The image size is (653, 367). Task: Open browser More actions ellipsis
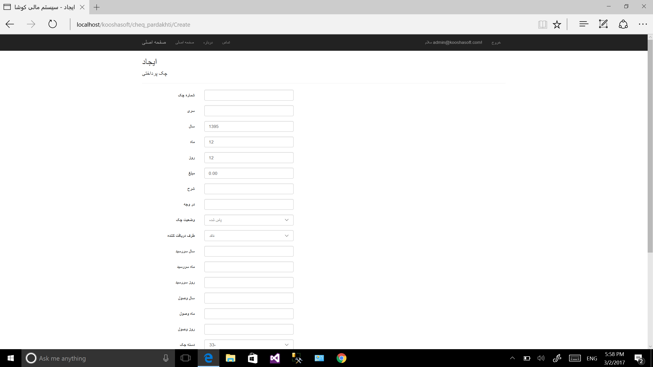(x=643, y=24)
